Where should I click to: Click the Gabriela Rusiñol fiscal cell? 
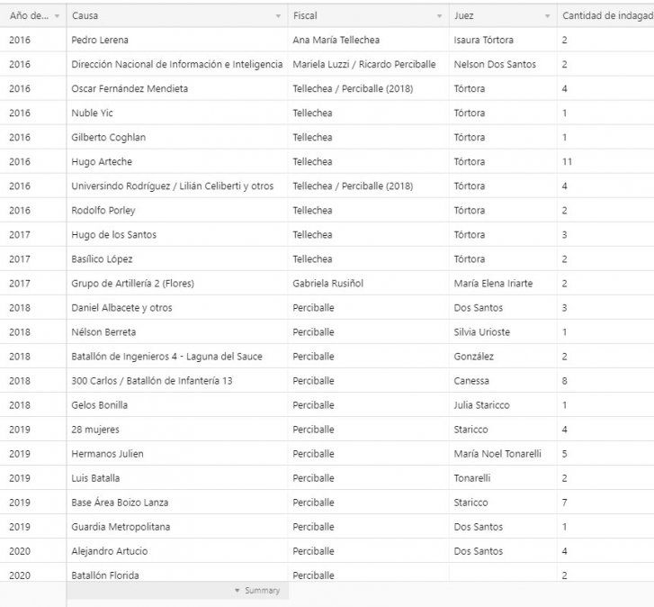point(327,284)
